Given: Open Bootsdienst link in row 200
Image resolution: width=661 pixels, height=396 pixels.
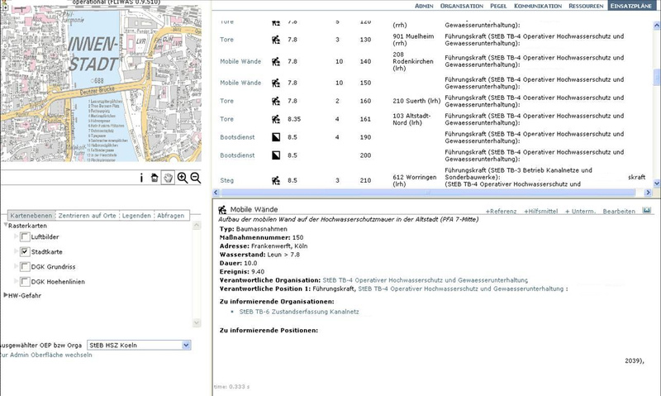Looking at the screenshot, I should [237, 155].
